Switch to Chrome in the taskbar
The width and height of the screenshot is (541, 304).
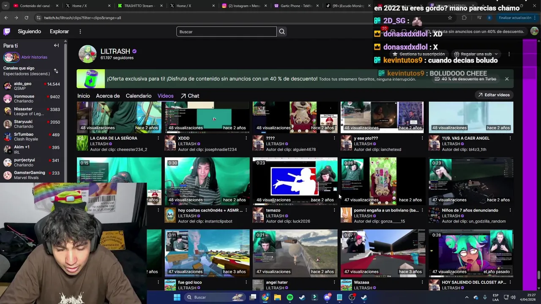[x=265, y=297]
